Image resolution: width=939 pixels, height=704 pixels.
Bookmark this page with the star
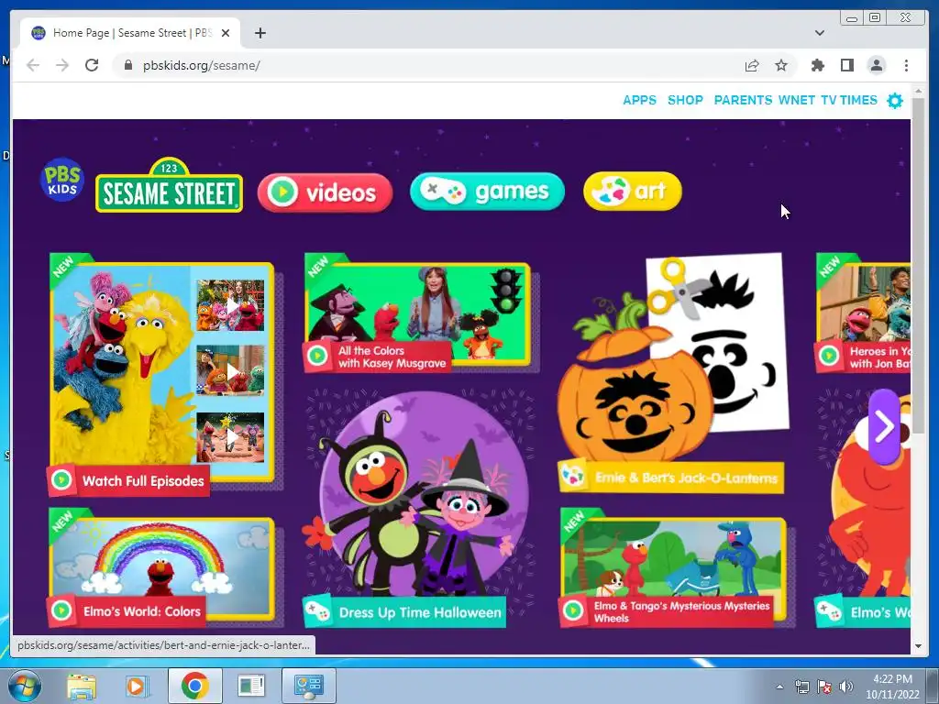click(x=781, y=65)
